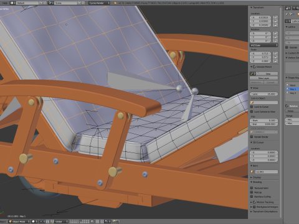Lock the Location Y value

click(x=275, y=21)
